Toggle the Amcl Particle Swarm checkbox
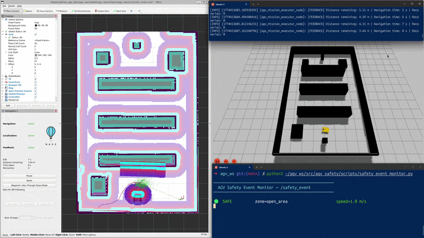This screenshot has height=238, width=424. pyautogui.click(x=36, y=91)
